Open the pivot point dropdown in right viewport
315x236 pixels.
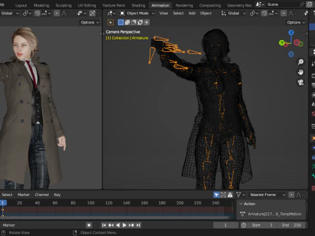point(254,14)
